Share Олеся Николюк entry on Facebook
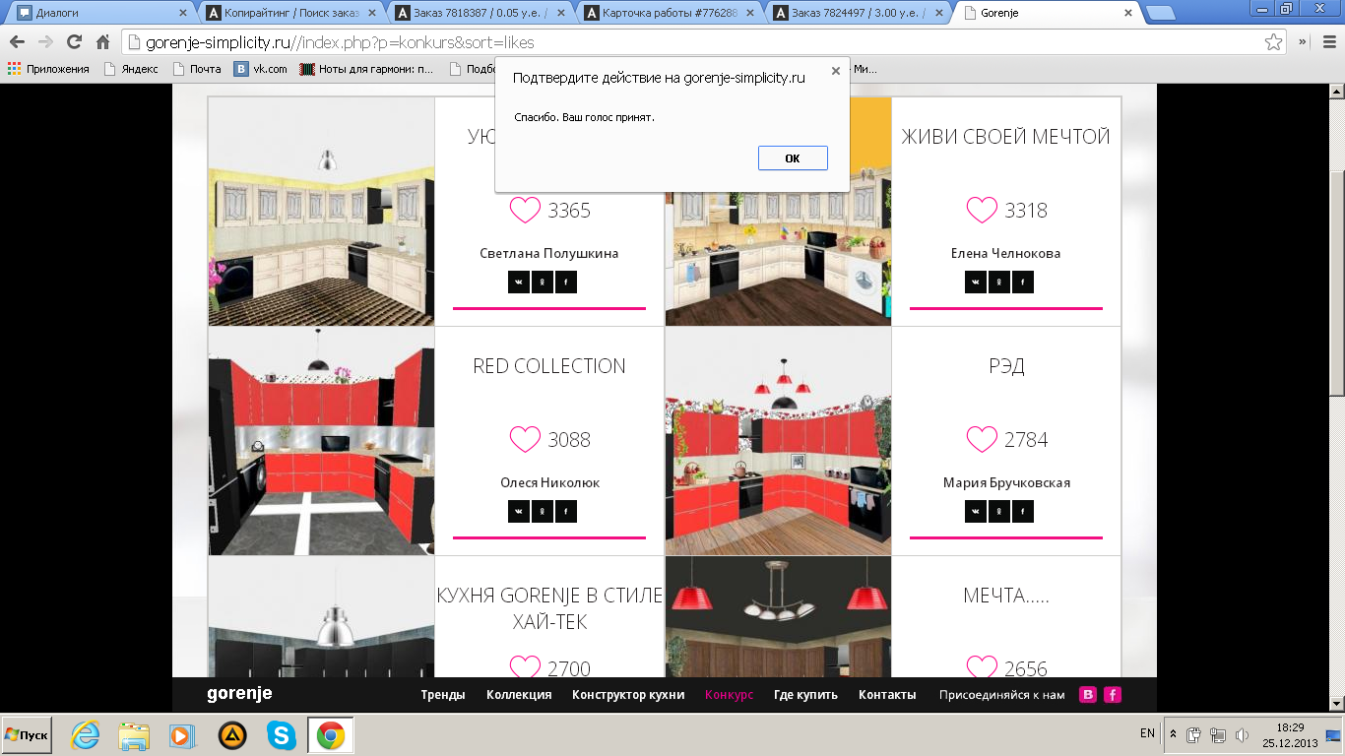1345x756 pixels. click(566, 512)
